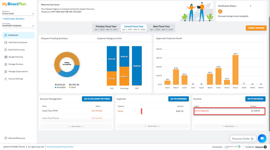Viewport: 270px width, 150px height.
Task: Open the blue chat bubble icon
Action: (x=262, y=138)
